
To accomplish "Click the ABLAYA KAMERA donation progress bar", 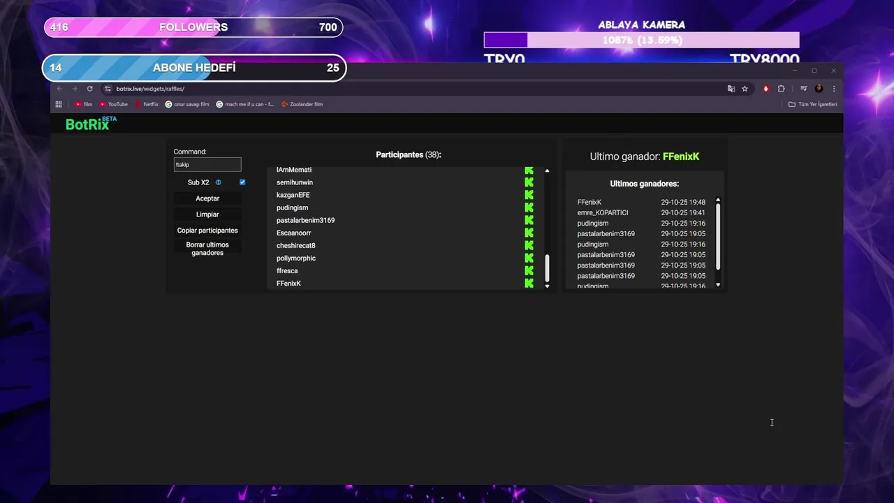I will pyautogui.click(x=642, y=40).
